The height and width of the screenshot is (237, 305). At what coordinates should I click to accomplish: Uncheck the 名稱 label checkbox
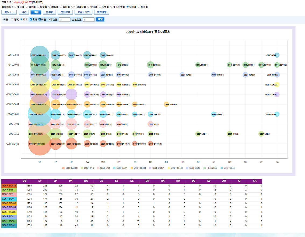coord(31,19)
